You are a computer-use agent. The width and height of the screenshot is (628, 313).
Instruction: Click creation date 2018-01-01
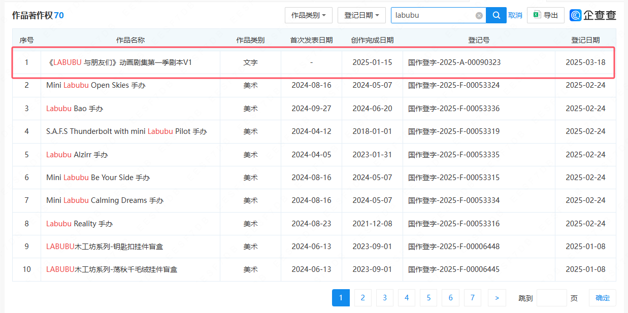pyautogui.click(x=372, y=131)
